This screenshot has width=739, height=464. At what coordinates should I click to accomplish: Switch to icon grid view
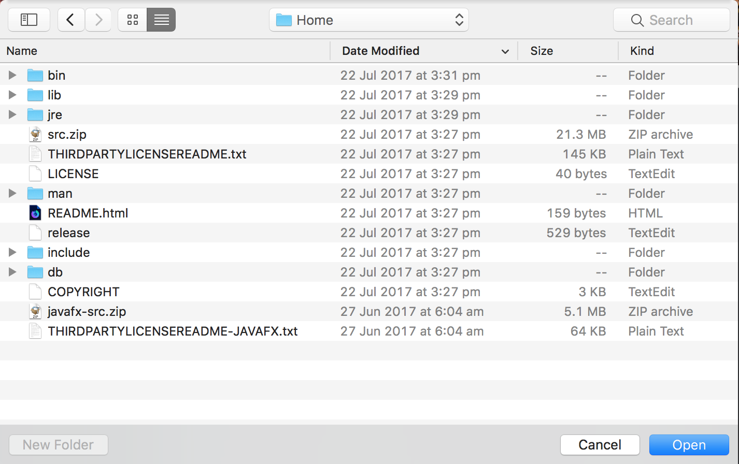tap(133, 20)
